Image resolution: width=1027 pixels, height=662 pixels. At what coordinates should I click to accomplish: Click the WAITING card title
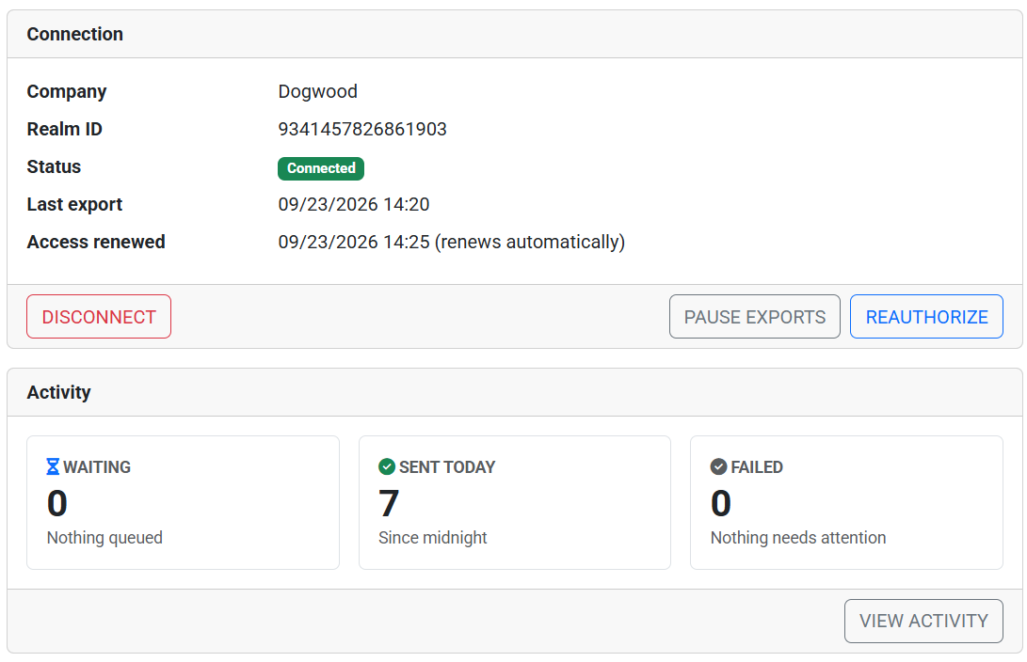coord(97,467)
